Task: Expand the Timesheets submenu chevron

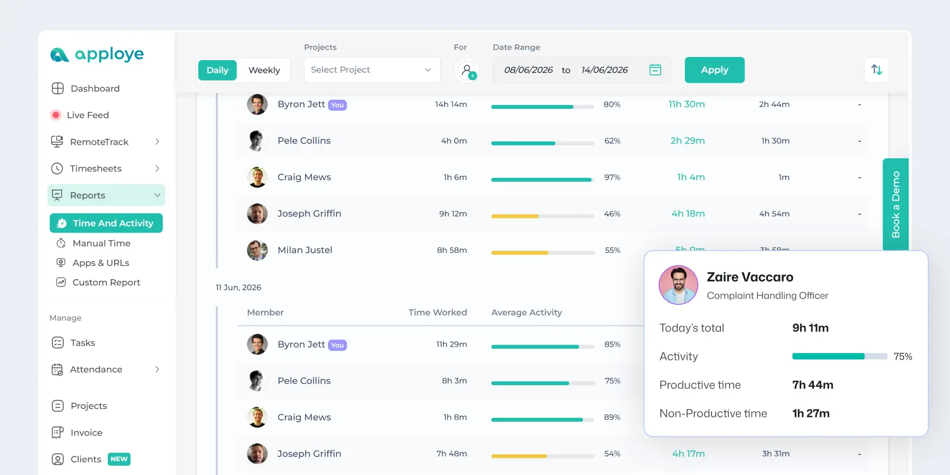Action: (x=157, y=168)
